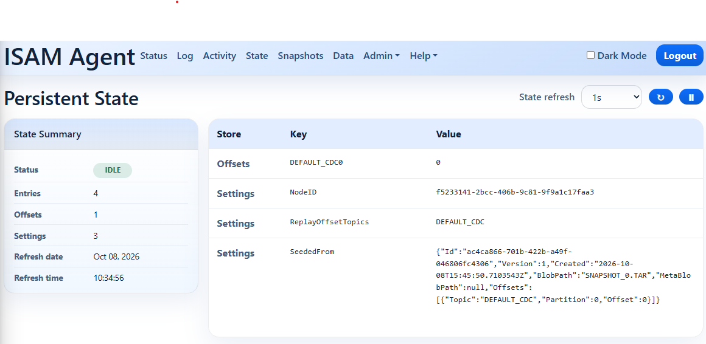The height and width of the screenshot is (344, 706).
Task: Pause auto refresh with pause button
Action: pyautogui.click(x=691, y=97)
